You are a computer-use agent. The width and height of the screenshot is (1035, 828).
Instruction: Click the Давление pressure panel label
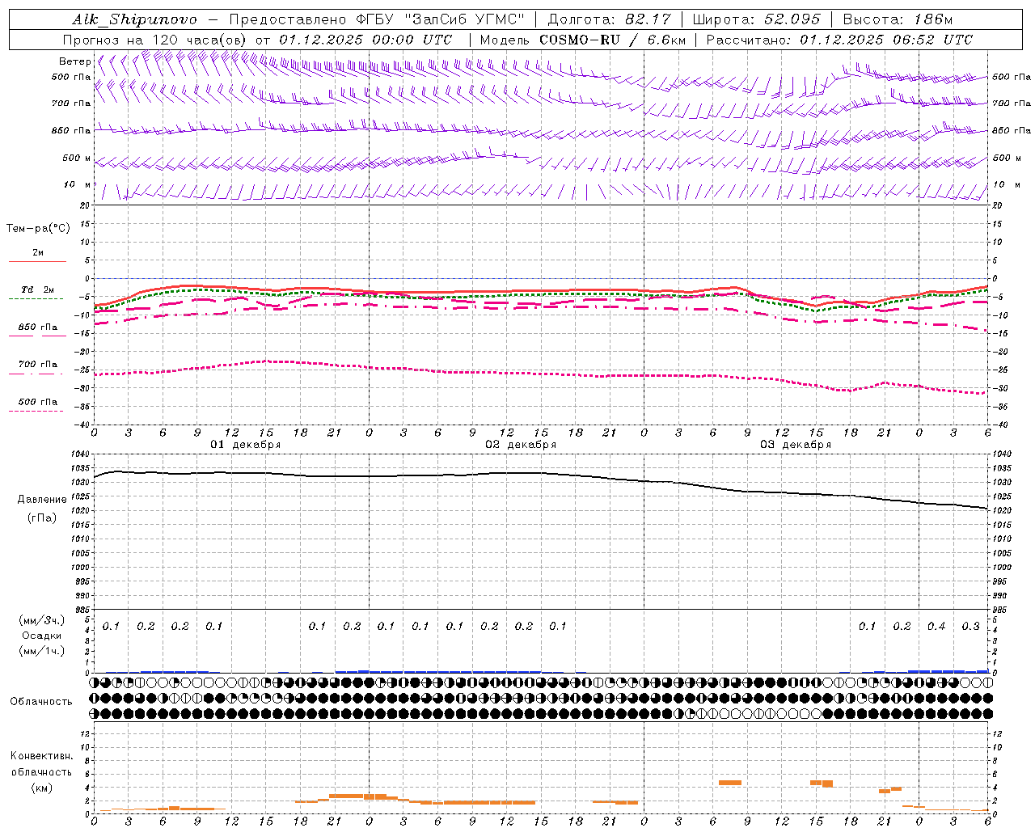pos(42,500)
